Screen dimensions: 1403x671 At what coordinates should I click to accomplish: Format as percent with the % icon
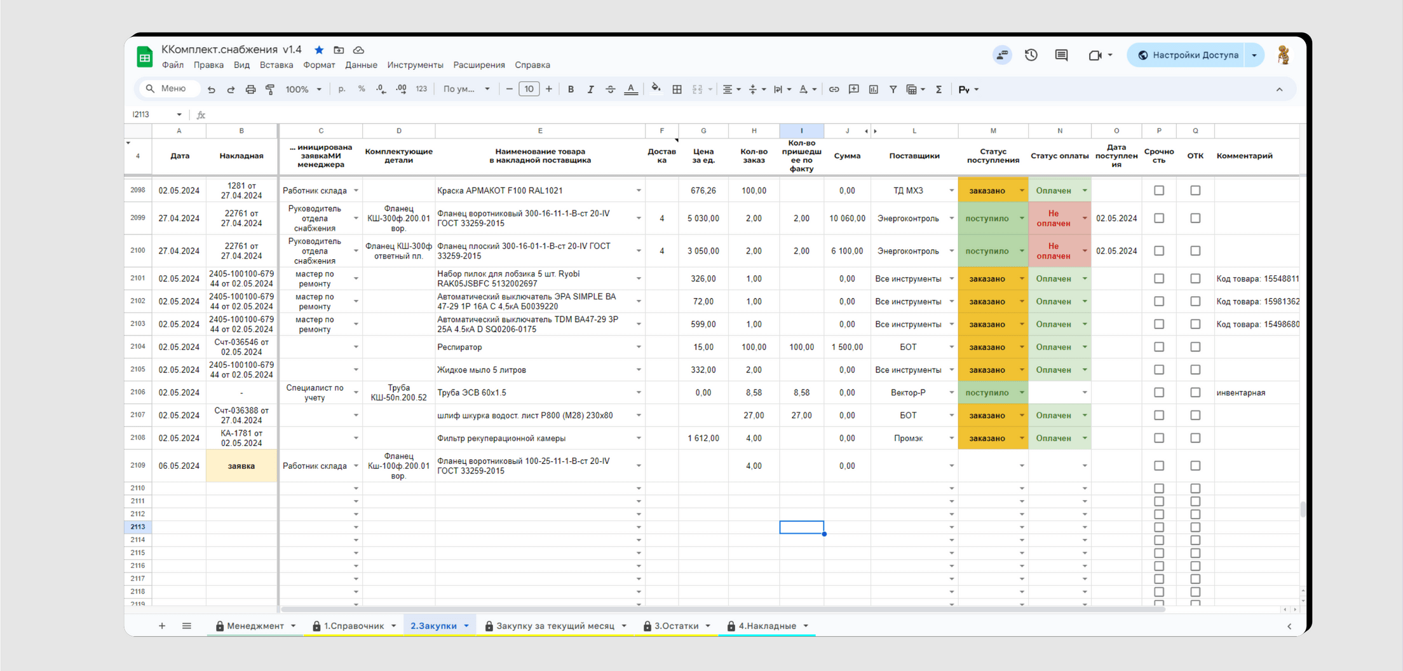tap(362, 89)
